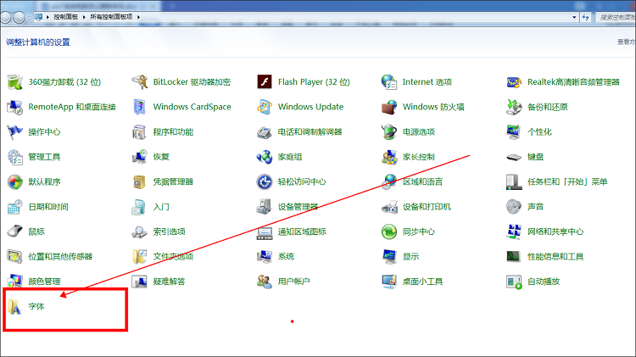Open the 管理工具 gear icon

click(15, 157)
